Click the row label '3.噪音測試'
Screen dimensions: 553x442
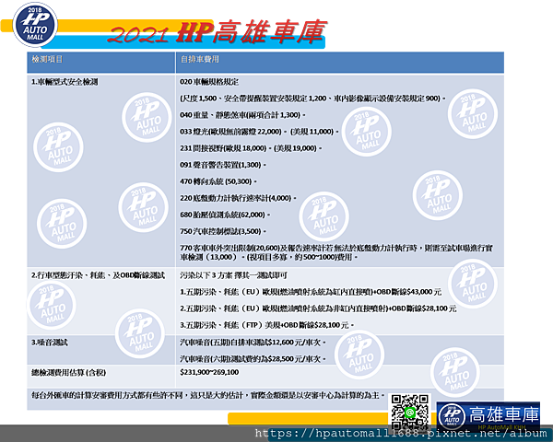50,343
